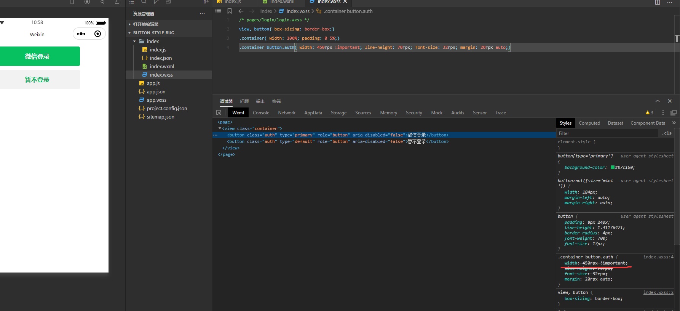Image resolution: width=680 pixels, height=311 pixels.
Task: Collapse the debugger panel with the up chevron
Action: pyautogui.click(x=658, y=101)
